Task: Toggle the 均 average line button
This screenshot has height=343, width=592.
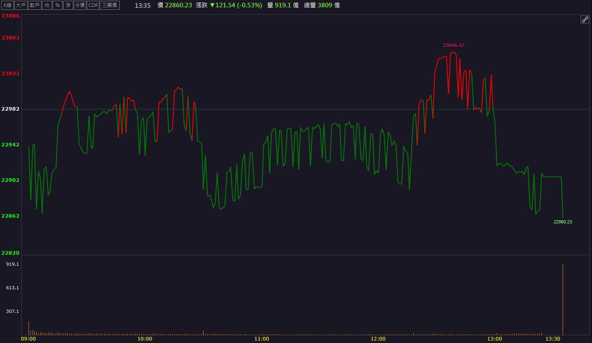Action: [x=47, y=5]
